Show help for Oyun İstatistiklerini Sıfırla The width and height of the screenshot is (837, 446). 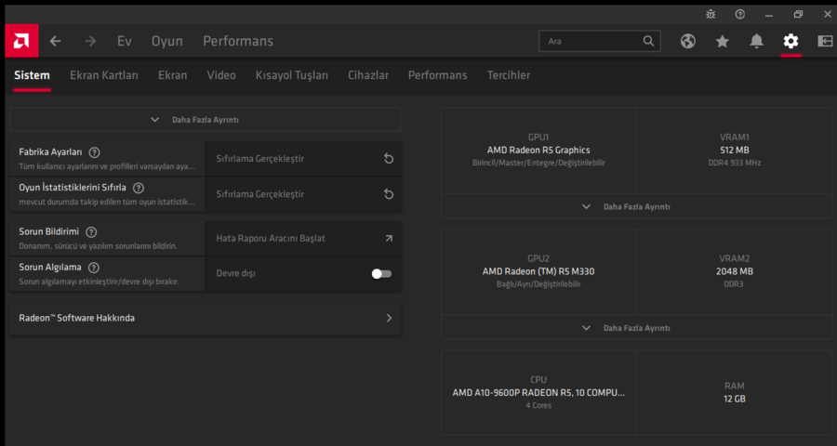pos(139,188)
